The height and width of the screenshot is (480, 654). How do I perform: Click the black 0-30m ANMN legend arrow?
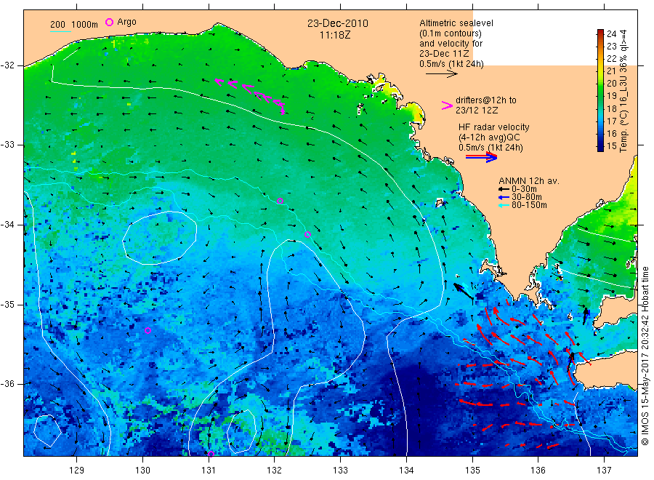pyautogui.click(x=504, y=189)
